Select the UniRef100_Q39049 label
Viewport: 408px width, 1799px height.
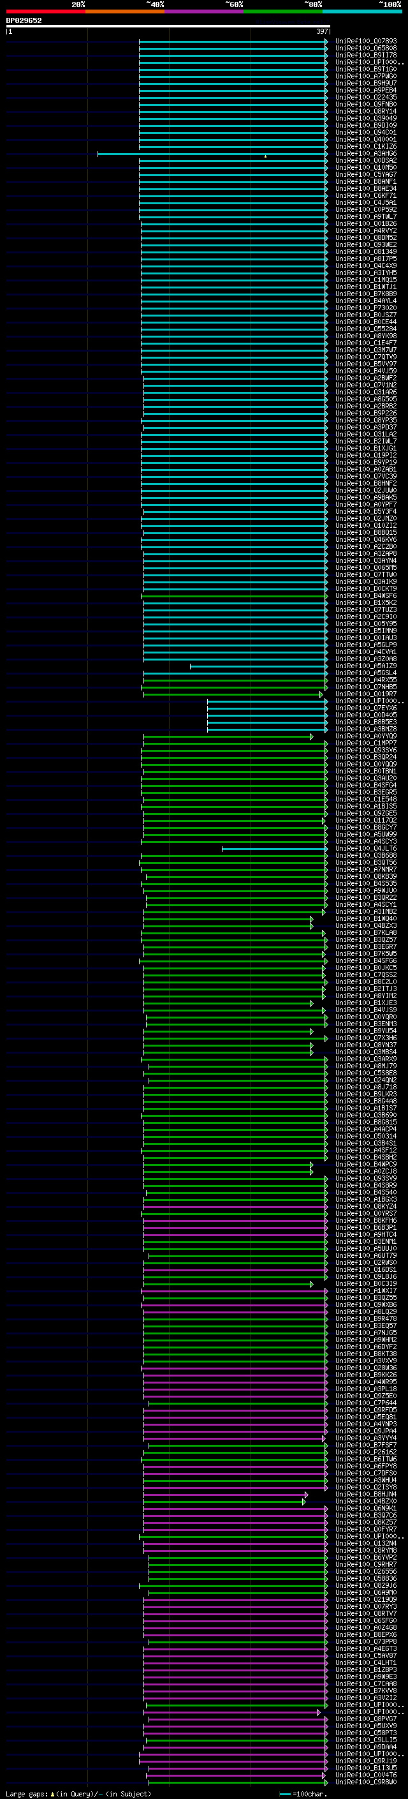pos(366,118)
